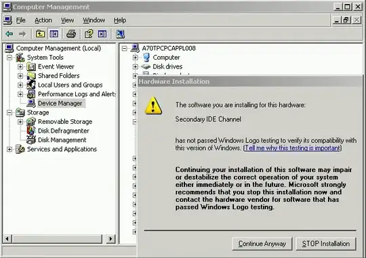Collapse the Storage node
The width and height of the screenshot is (366, 258).
click(9, 112)
